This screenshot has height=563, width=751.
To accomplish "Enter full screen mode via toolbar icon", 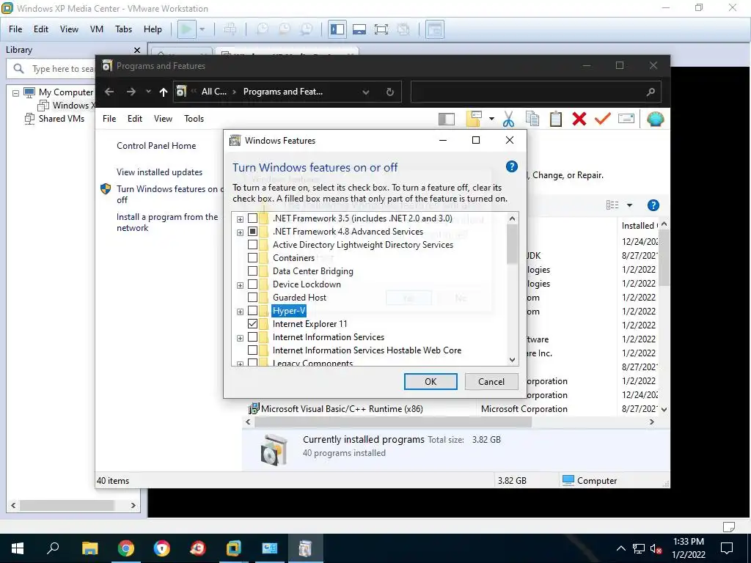I will tap(381, 29).
